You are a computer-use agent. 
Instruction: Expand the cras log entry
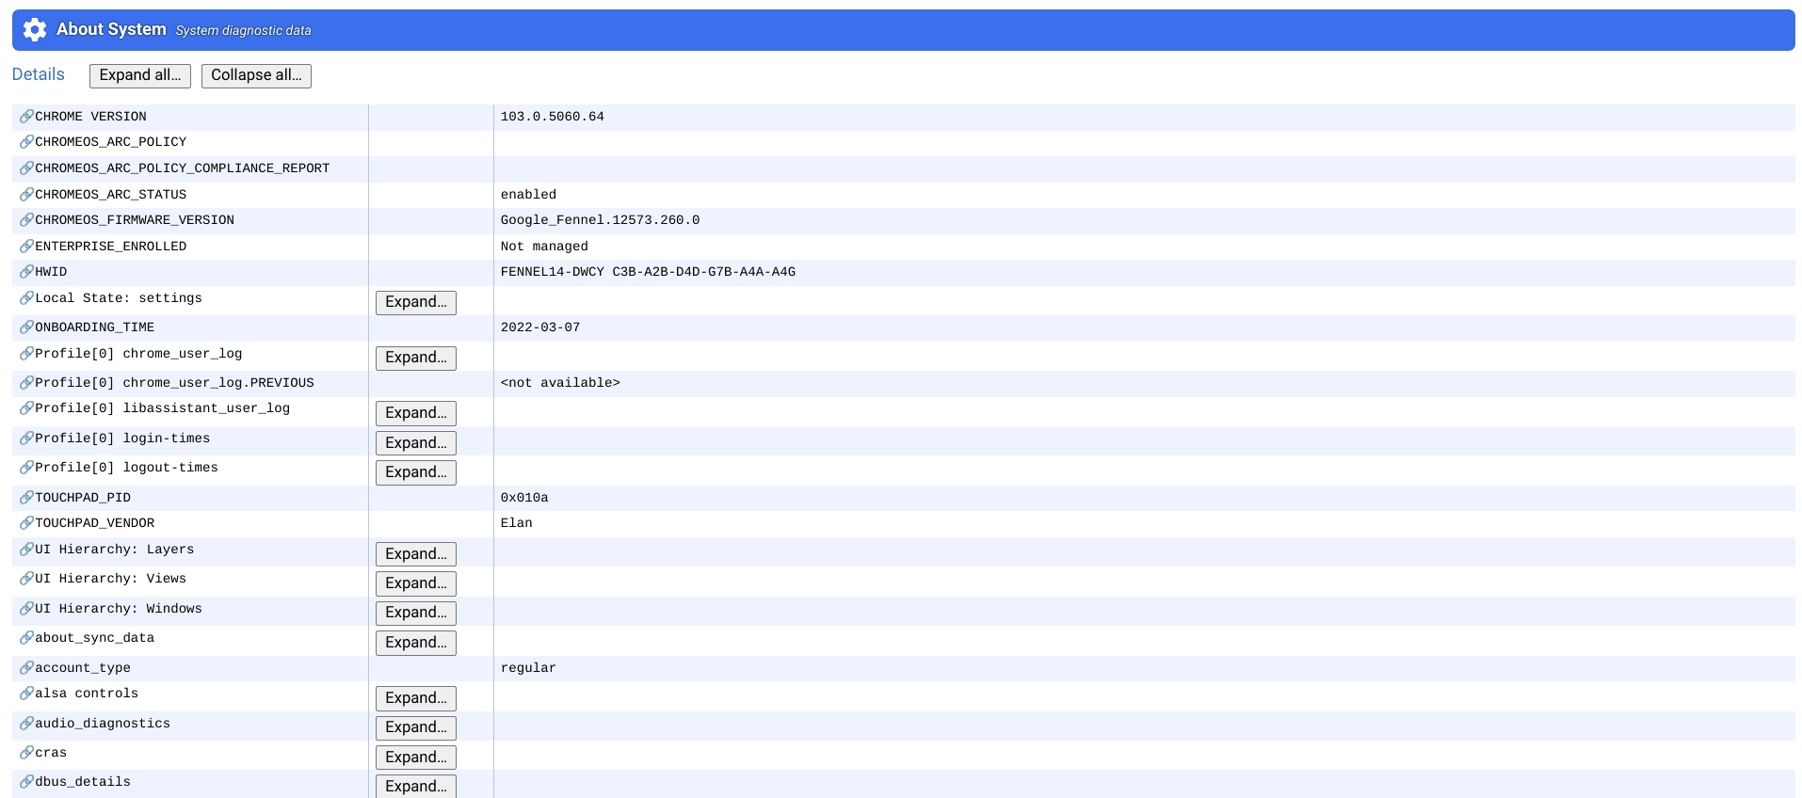click(416, 757)
